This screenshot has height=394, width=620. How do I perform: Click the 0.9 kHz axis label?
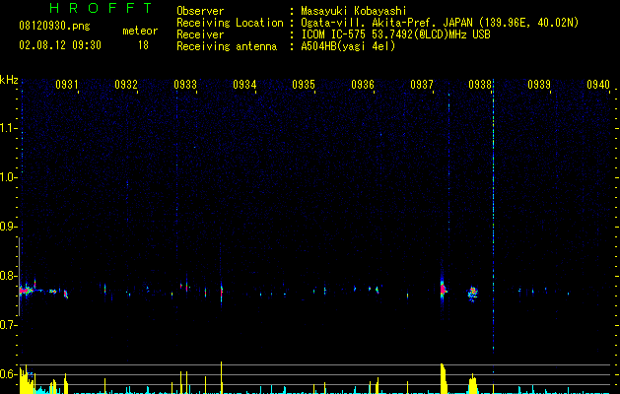pyautogui.click(x=8, y=227)
